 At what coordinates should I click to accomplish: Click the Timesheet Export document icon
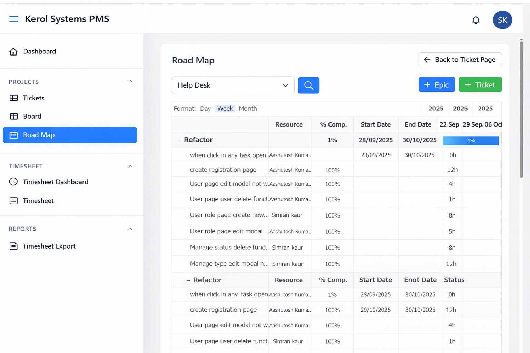tap(13, 246)
